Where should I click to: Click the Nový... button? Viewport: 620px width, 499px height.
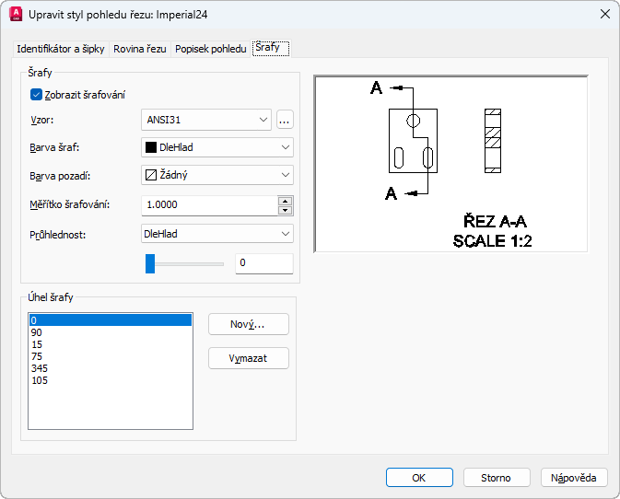pos(248,324)
